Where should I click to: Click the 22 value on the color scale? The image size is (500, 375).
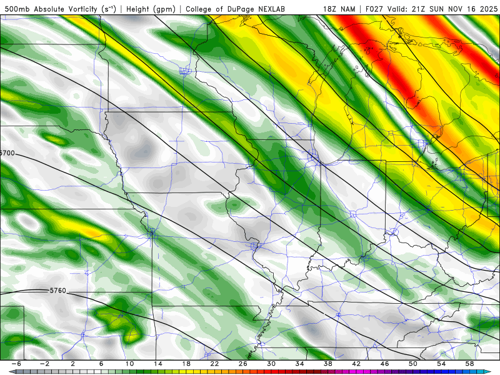coord(214,364)
